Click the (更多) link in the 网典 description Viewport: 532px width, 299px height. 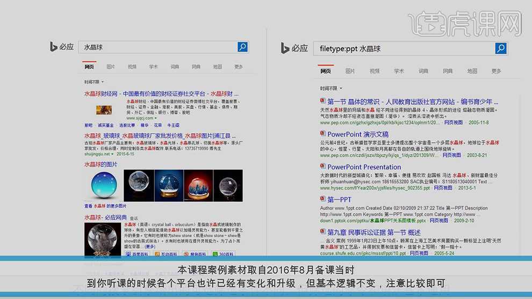click(x=149, y=246)
